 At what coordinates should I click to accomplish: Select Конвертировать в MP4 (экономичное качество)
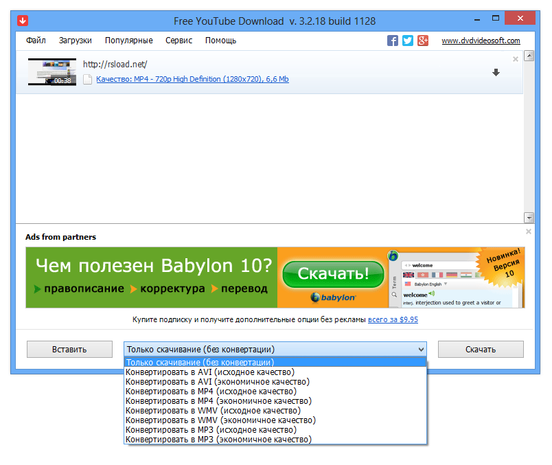pyautogui.click(x=275, y=401)
